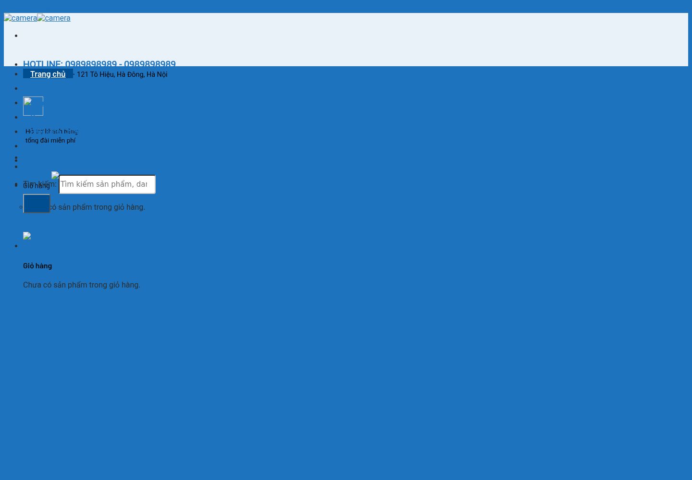
Task: Click the broken image in the white-bordered box
Action: 33,106
